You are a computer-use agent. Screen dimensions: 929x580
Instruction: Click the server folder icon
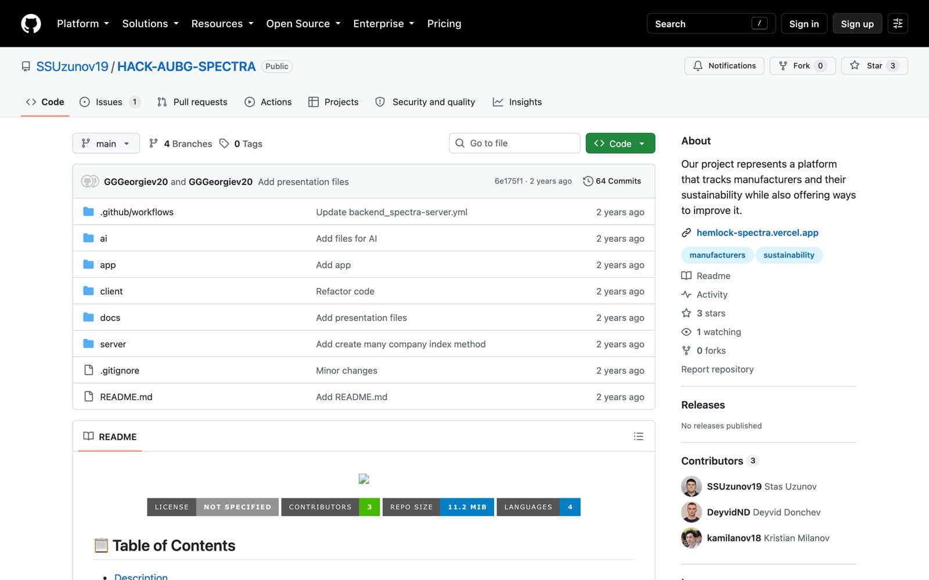click(x=88, y=343)
